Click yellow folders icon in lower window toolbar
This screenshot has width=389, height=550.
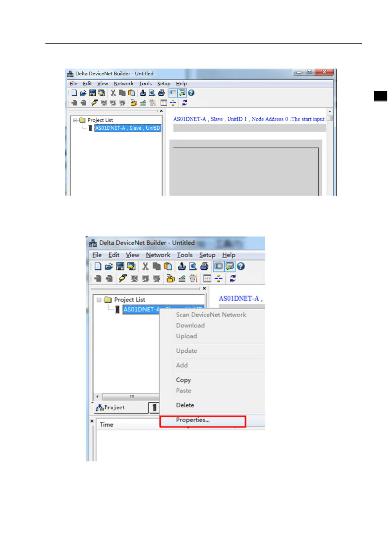tap(170, 278)
